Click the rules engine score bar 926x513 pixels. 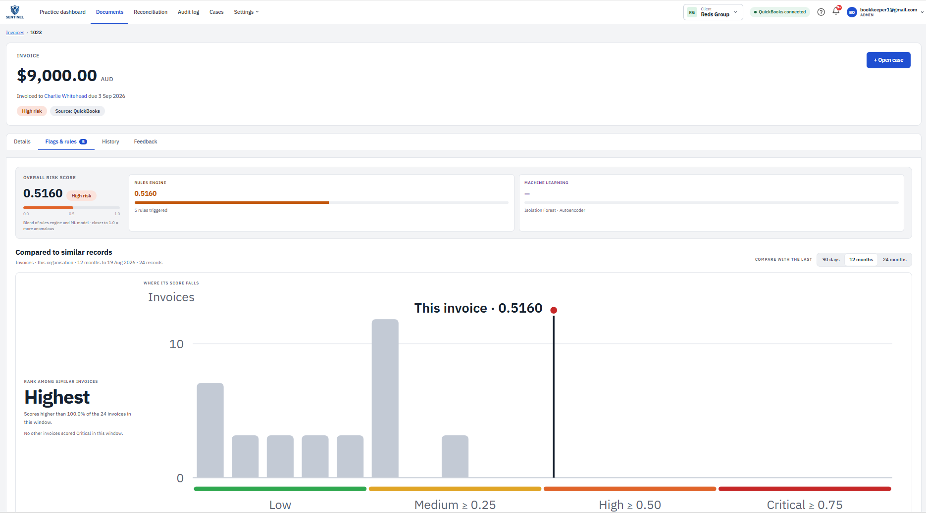[x=321, y=202]
